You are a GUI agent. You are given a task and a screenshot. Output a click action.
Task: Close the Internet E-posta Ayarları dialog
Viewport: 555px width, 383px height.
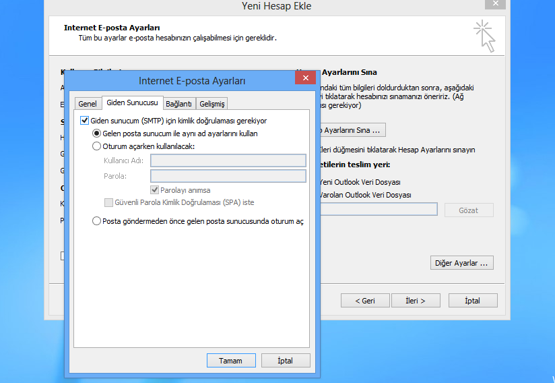coord(305,79)
